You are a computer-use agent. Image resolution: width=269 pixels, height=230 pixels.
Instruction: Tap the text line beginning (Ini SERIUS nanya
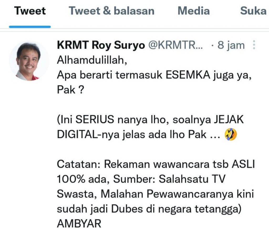coord(150,119)
